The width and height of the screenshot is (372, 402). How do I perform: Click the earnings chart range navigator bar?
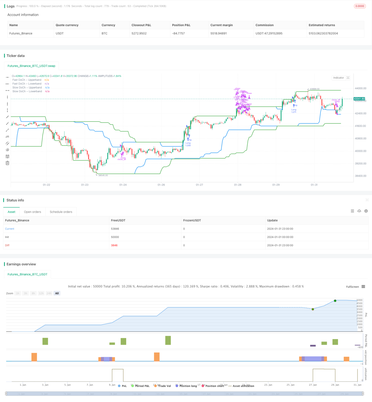(185, 394)
